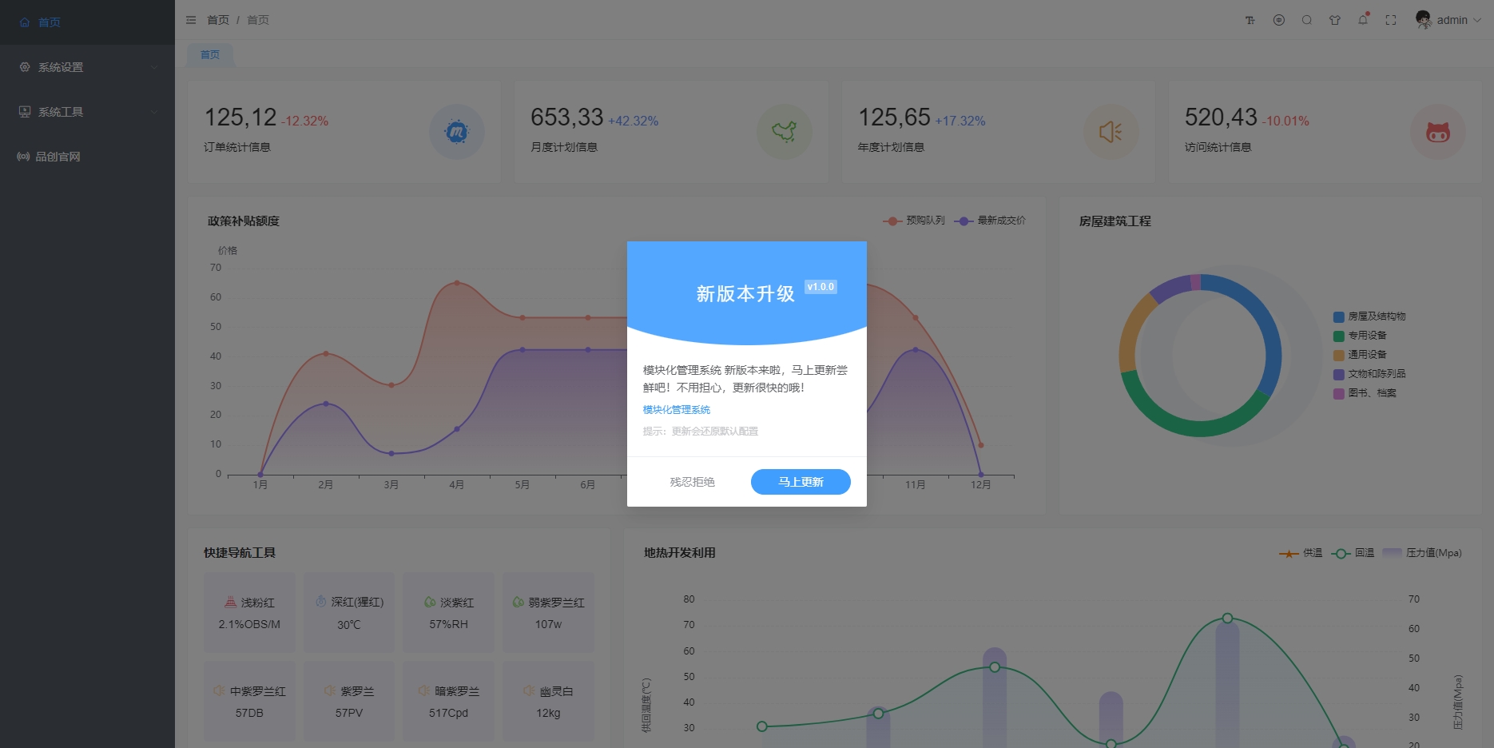Toggle the 回温 series in the geothermal chart legend

[1354, 553]
